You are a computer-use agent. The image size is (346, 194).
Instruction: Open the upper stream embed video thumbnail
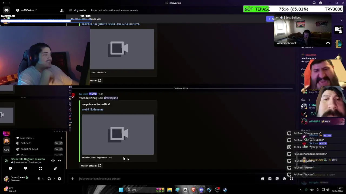[x=122, y=49]
